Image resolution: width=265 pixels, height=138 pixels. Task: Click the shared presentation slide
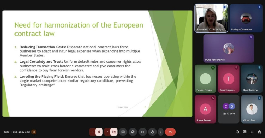[98, 64]
